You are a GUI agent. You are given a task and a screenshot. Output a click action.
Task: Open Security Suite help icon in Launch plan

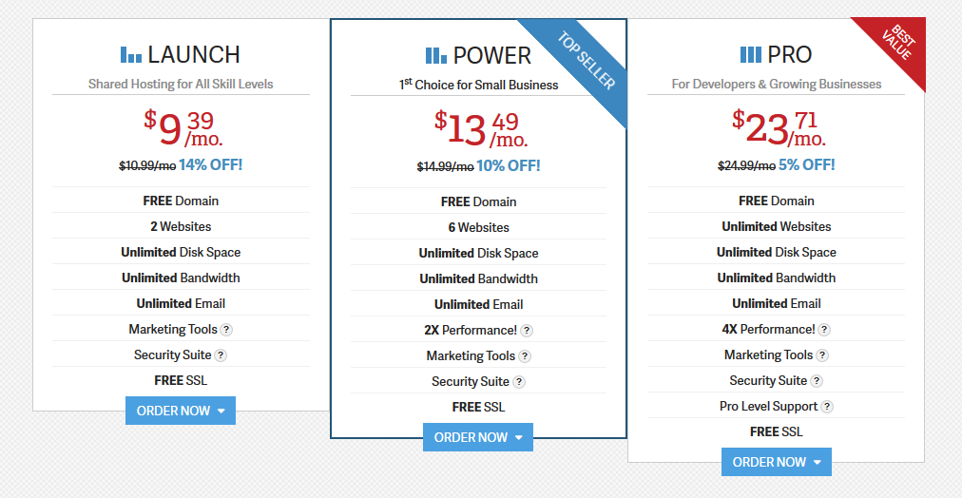point(221,355)
